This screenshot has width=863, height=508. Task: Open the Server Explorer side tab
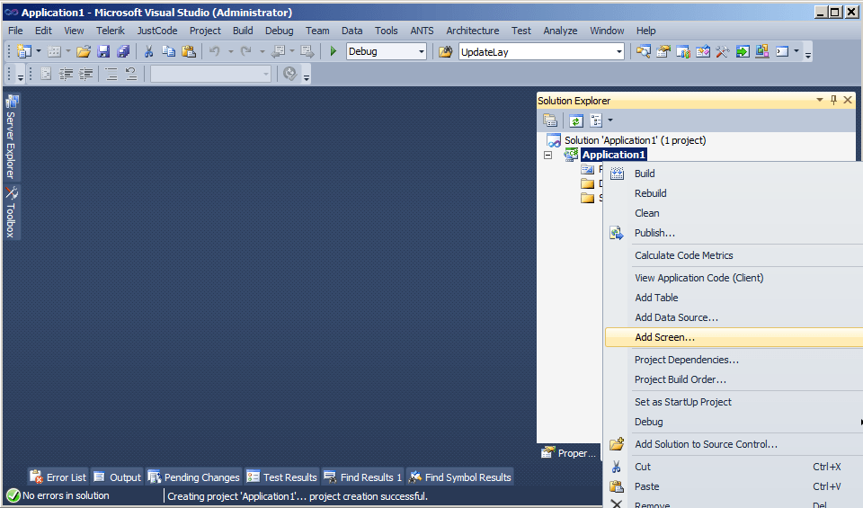point(12,137)
